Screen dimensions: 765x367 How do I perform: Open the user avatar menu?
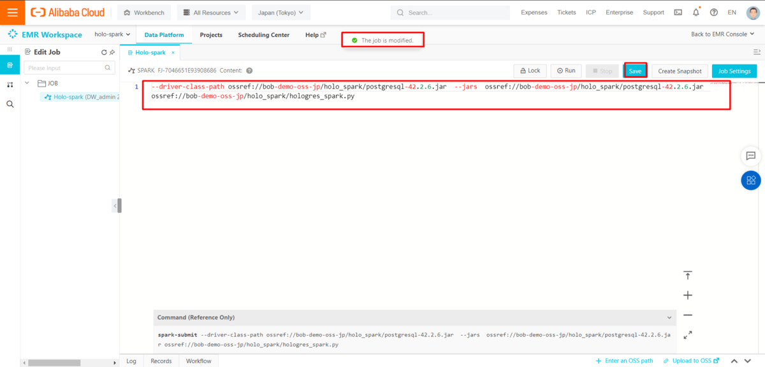[753, 12]
